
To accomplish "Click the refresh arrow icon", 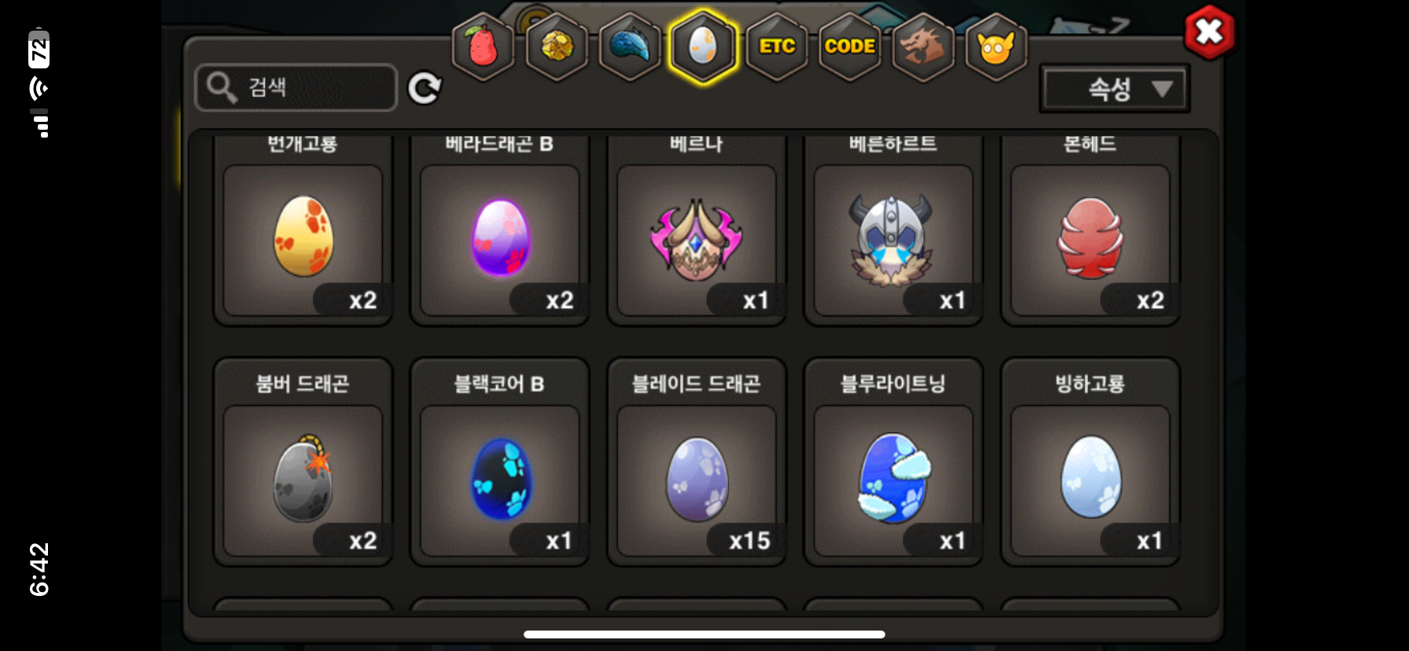I will [x=425, y=88].
